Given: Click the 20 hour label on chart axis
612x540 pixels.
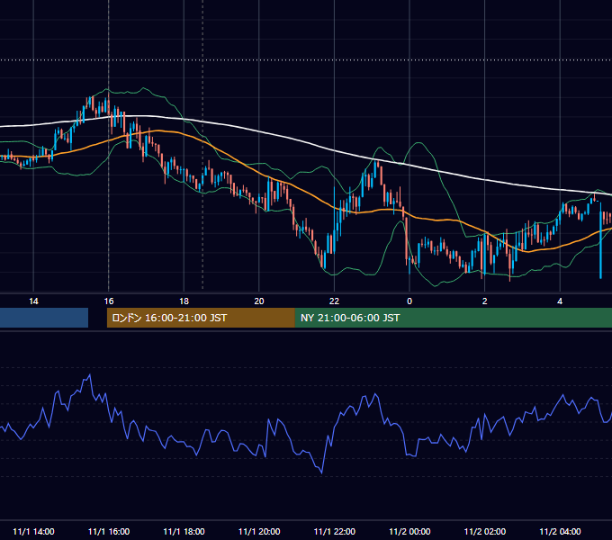Looking at the screenshot, I should (259, 301).
